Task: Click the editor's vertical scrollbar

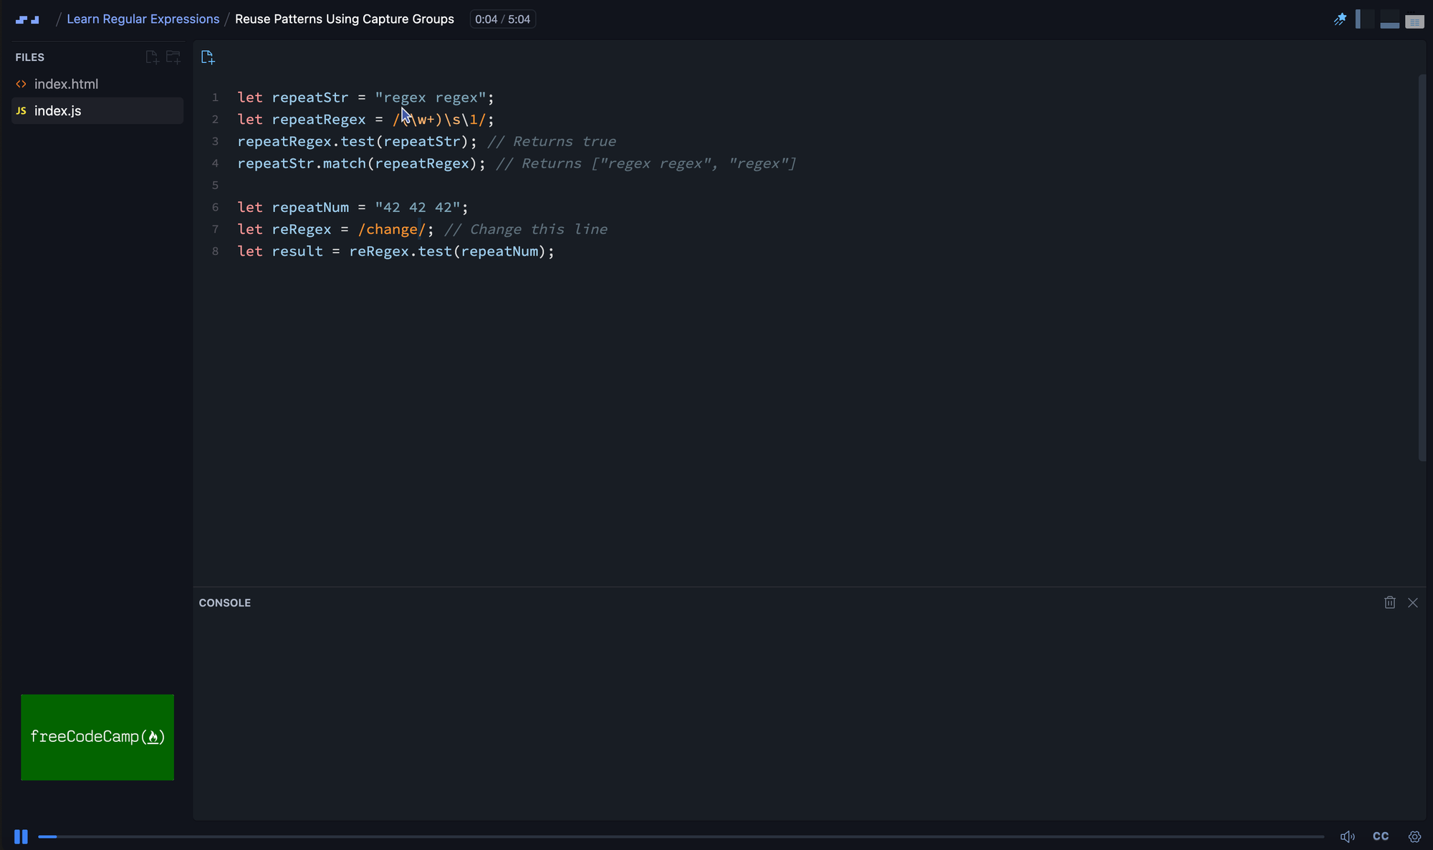Action: [x=1422, y=268]
